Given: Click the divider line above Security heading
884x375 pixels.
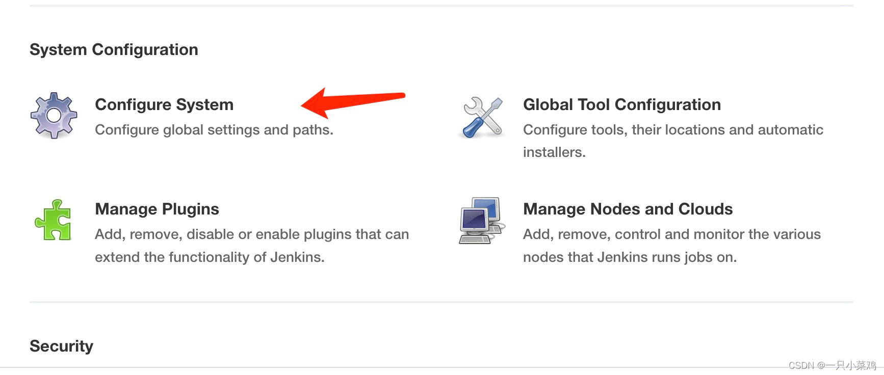Looking at the screenshot, I should click(441, 302).
